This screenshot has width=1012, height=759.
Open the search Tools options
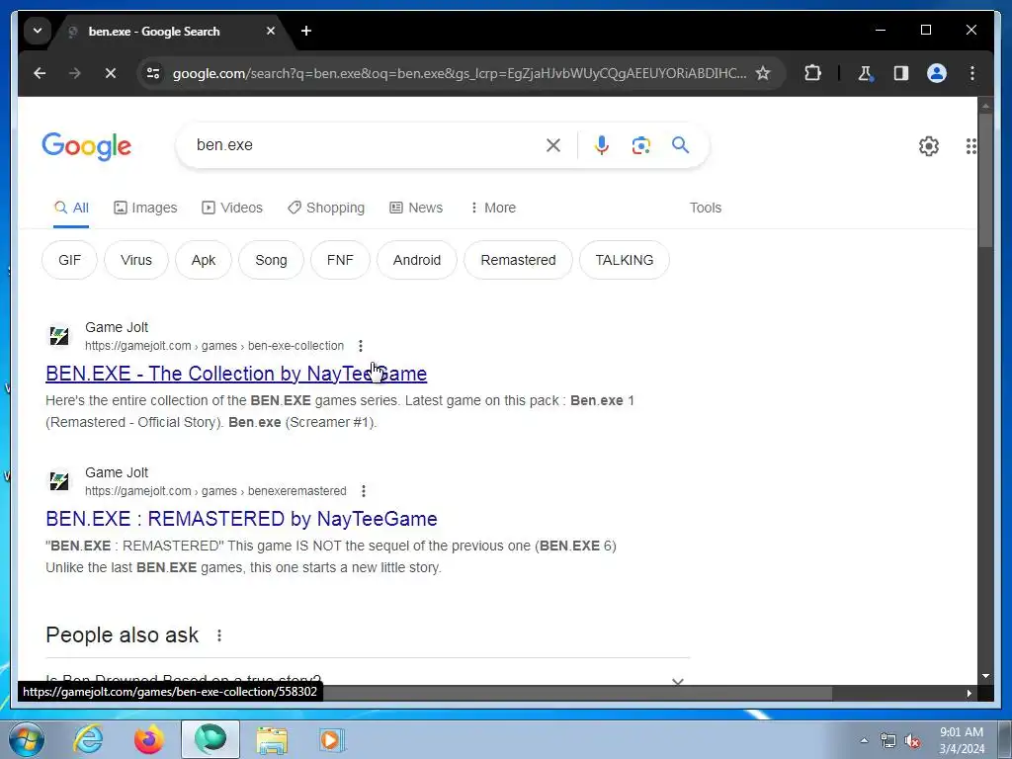(x=706, y=208)
